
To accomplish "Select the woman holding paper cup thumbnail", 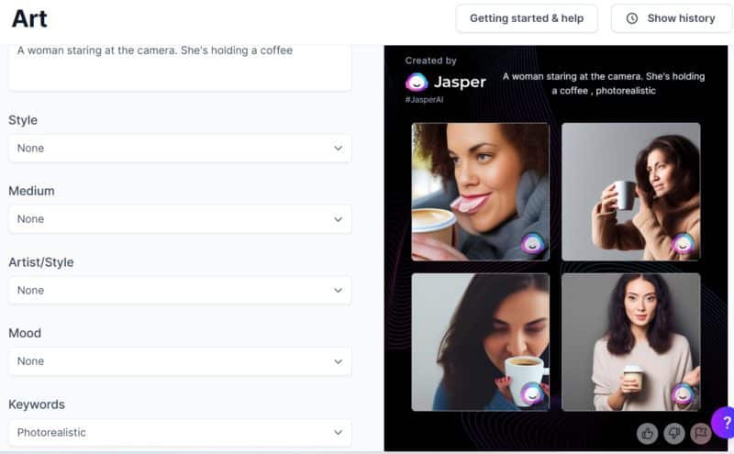I will click(x=631, y=342).
